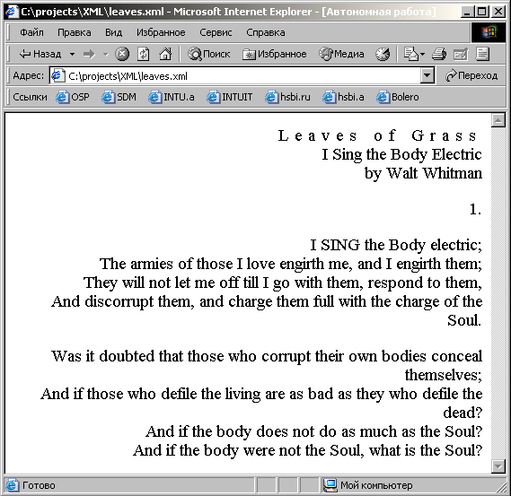This screenshot has height=496, width=511.
Task: Click the Discuss toolbar icon
Action: 482,54
